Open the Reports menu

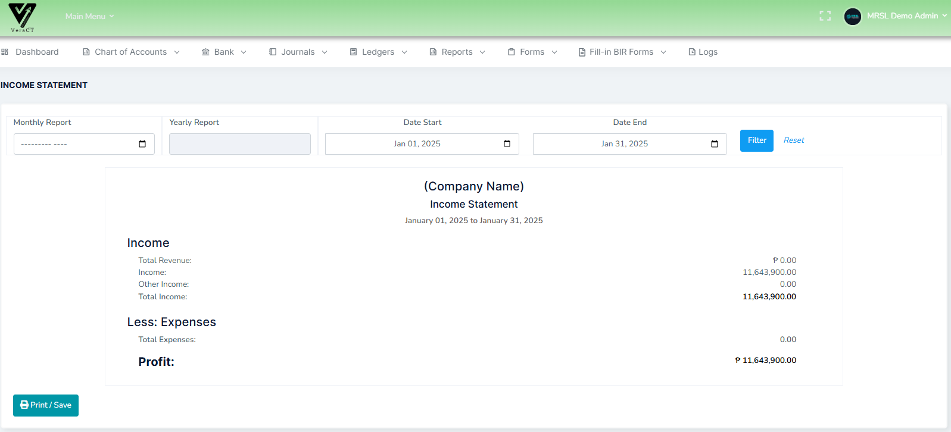coord(457,52)
